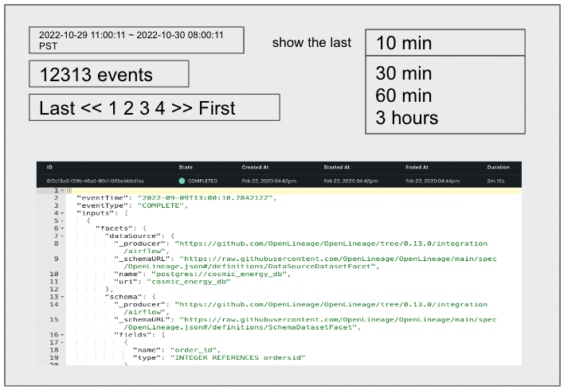The image size is (564, 390).
Task: Select the 3 hours option
Action: (x=407, y=118)
